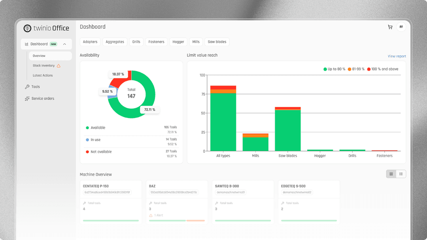
Task: Filter dashboard by Drills
Action: [136, 42]
